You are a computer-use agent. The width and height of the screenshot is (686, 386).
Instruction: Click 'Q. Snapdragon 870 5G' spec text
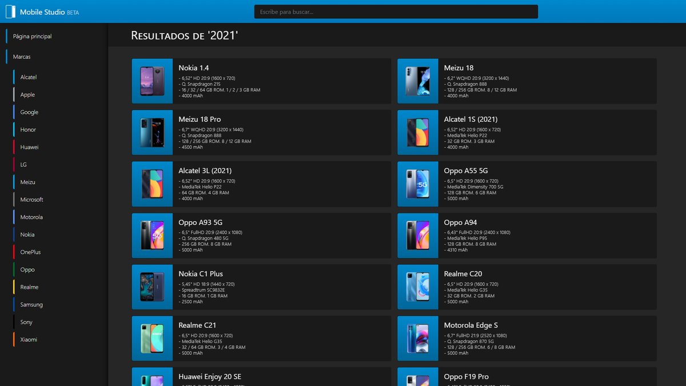coord(470,341)
